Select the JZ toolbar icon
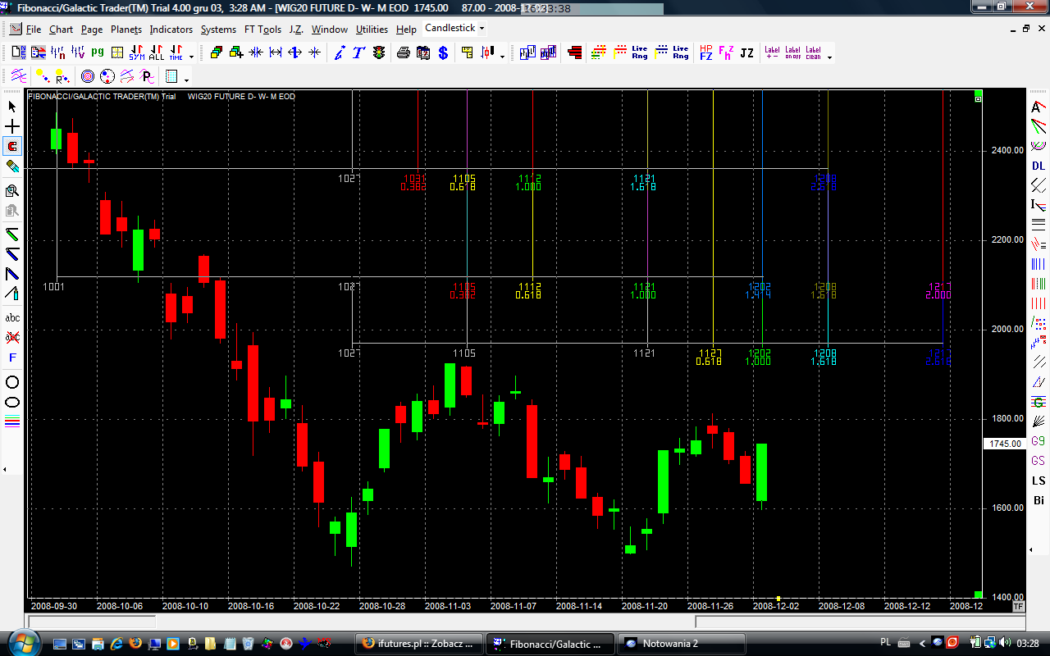Viewport: 1050px width, 656px height. click(x=746, y=53)
